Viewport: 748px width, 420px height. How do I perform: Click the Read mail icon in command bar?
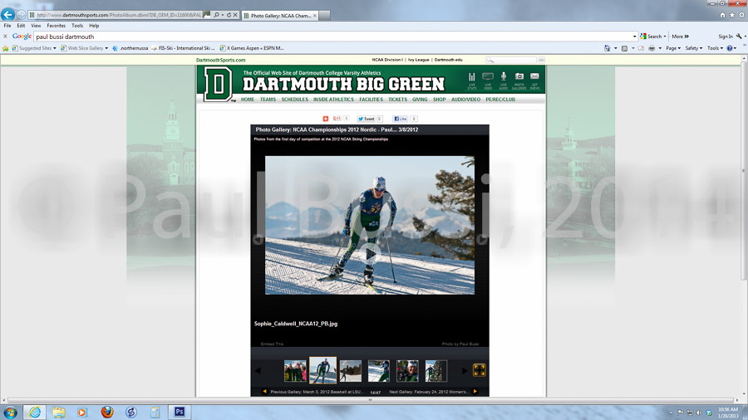(641, 48)
